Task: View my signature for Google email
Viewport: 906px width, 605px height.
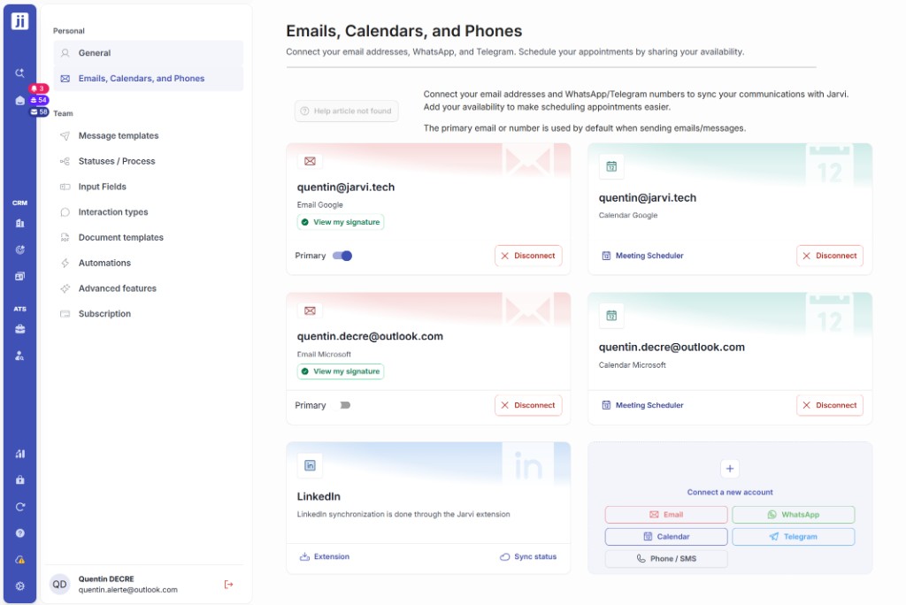Action: (341, 222)
